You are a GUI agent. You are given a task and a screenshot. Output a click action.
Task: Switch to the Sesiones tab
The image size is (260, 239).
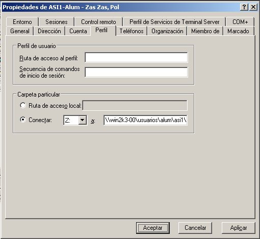(x=57, y=22)
